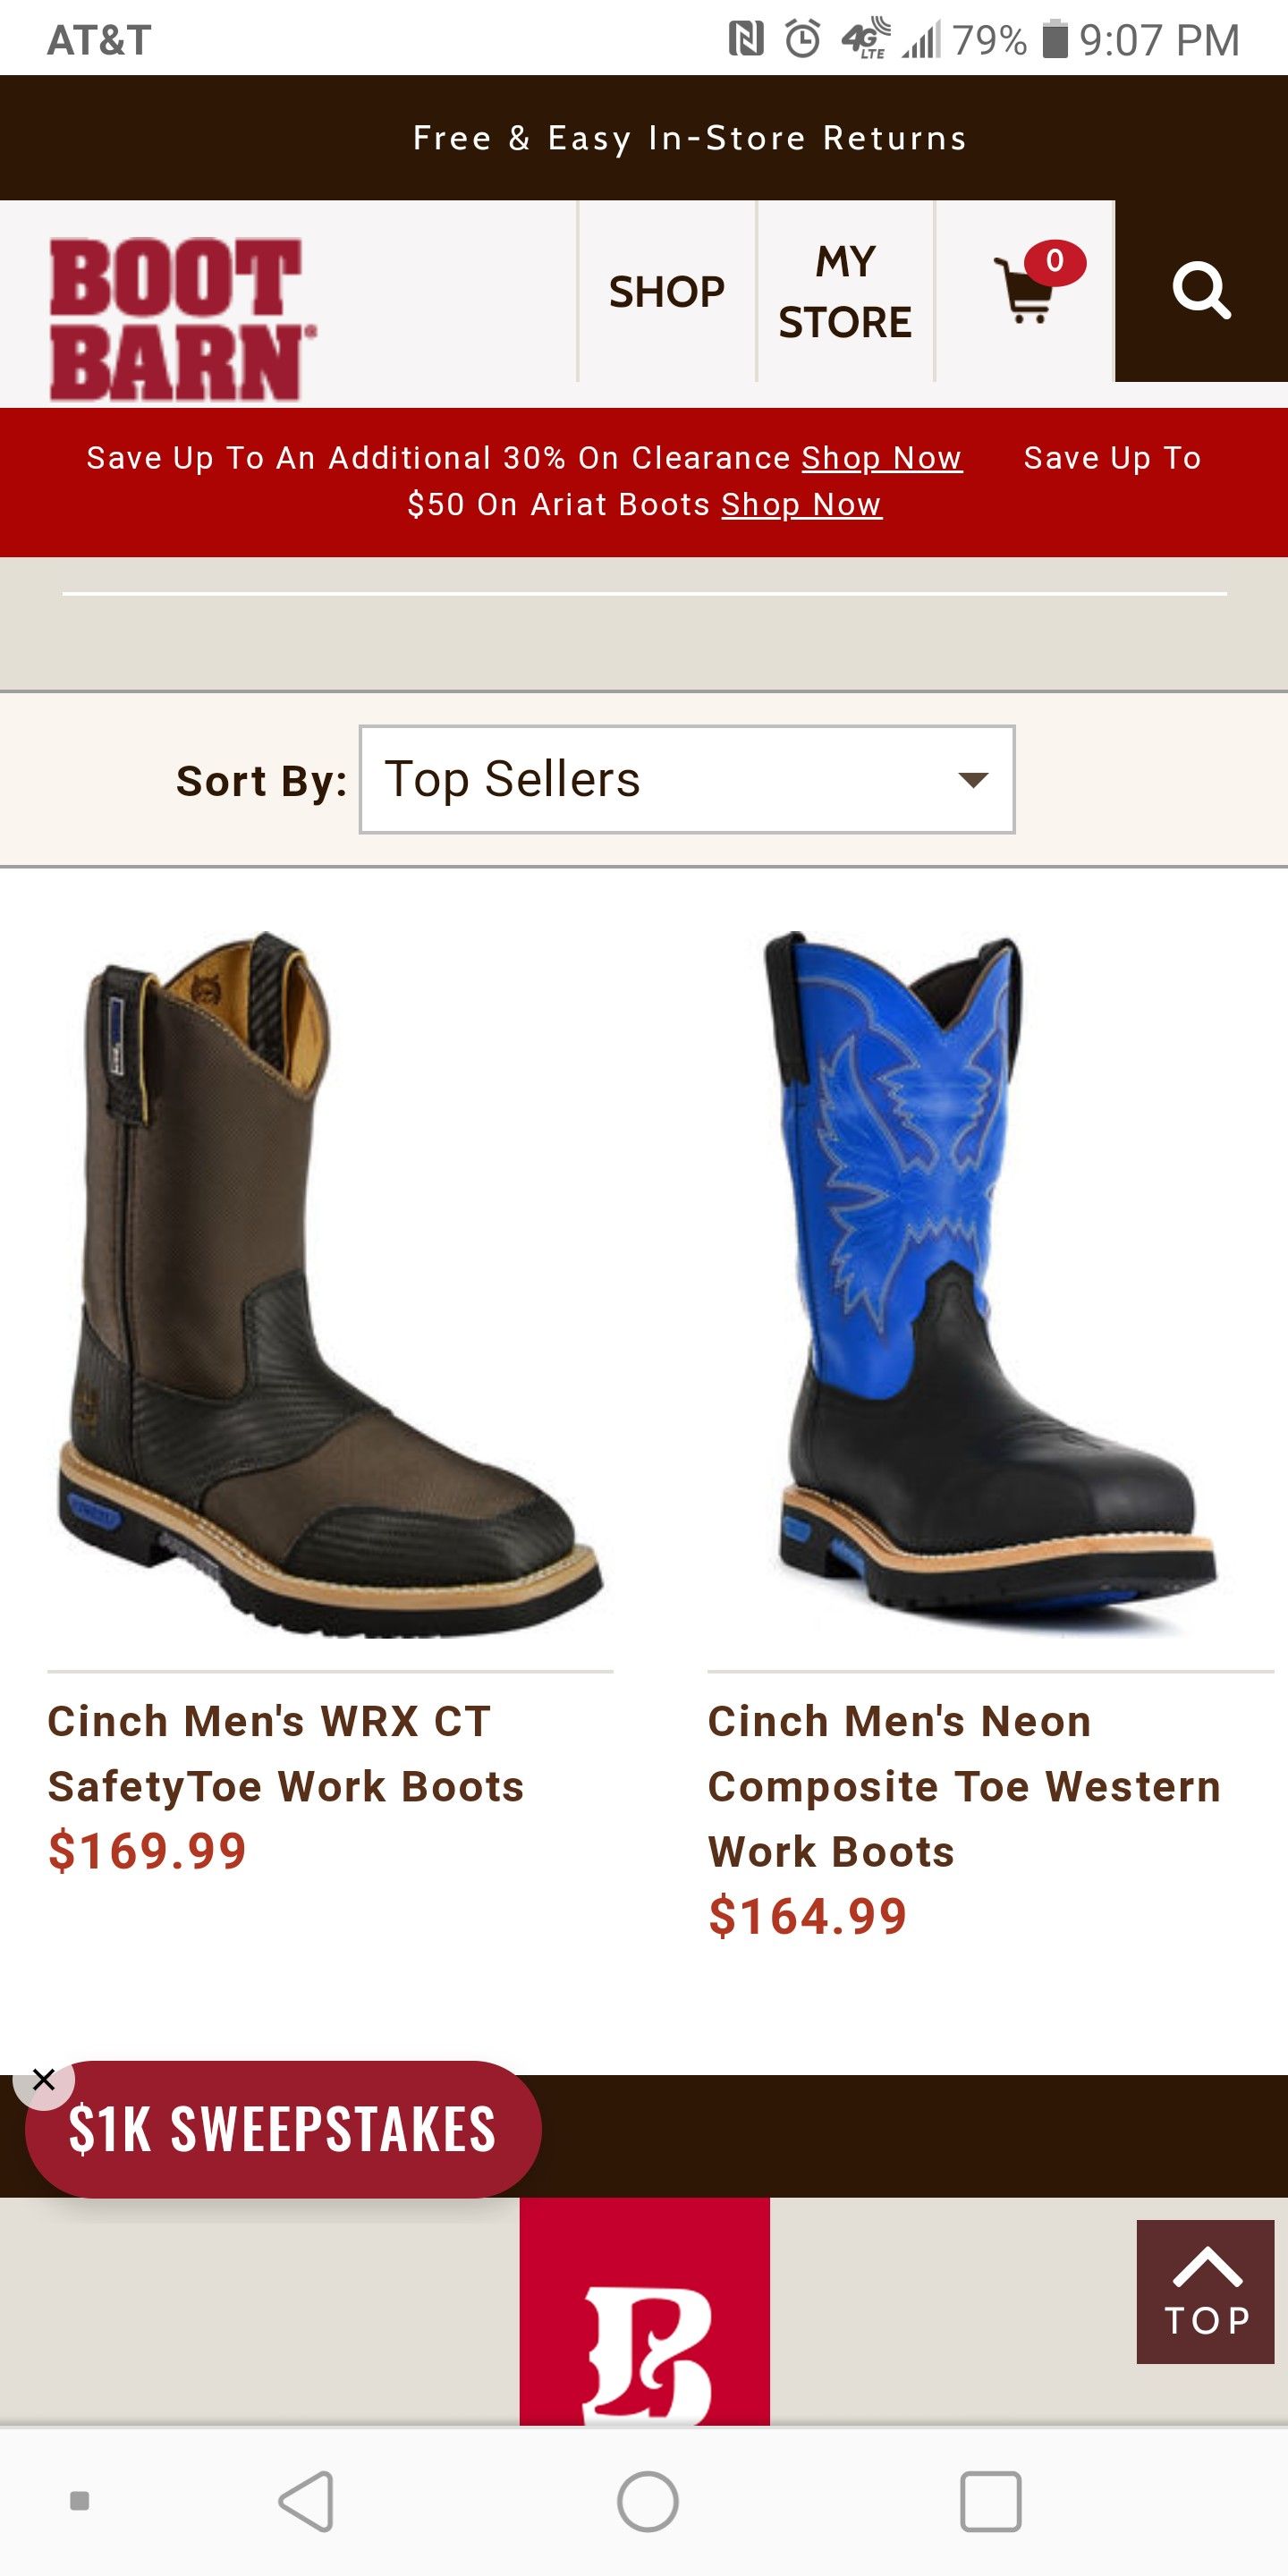Open Cinch Men's Neon Composite Toe title
Screen dimensions: 1288x2576
click(x=965, y=1786)
